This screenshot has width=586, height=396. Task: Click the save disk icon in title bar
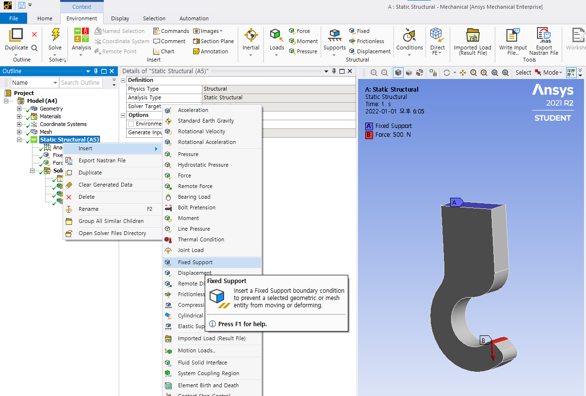(21, 5)
